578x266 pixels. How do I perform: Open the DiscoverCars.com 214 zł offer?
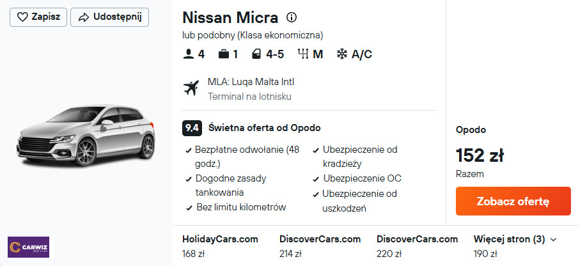coord(320,246)
